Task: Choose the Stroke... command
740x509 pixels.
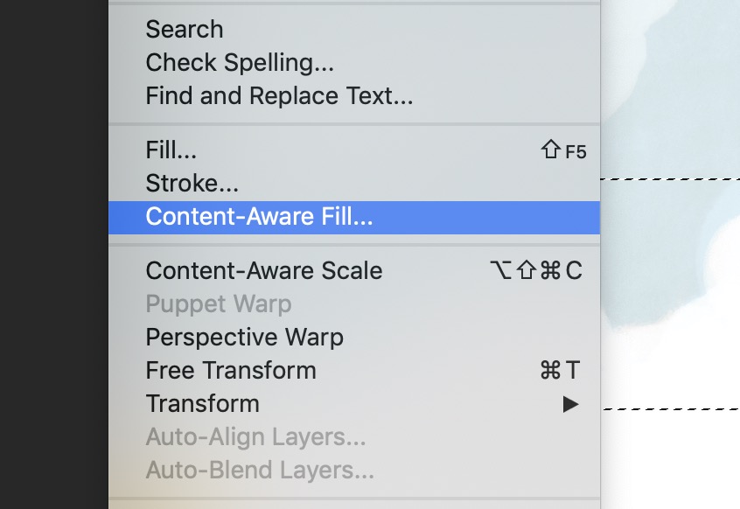Action: (354, 183)
